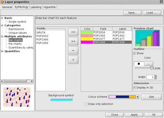Click the green color swatch for POP2004
This screenshot has width=164, height=118.
(x=87, y=32)
